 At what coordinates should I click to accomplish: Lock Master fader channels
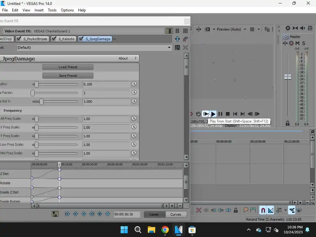pos(288,123)
